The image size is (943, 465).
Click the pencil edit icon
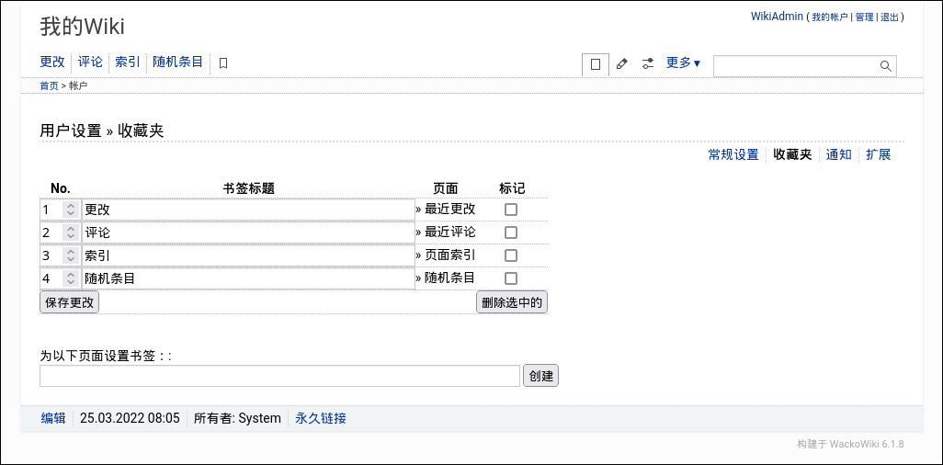pyautogui.click(x=622, y=63)
